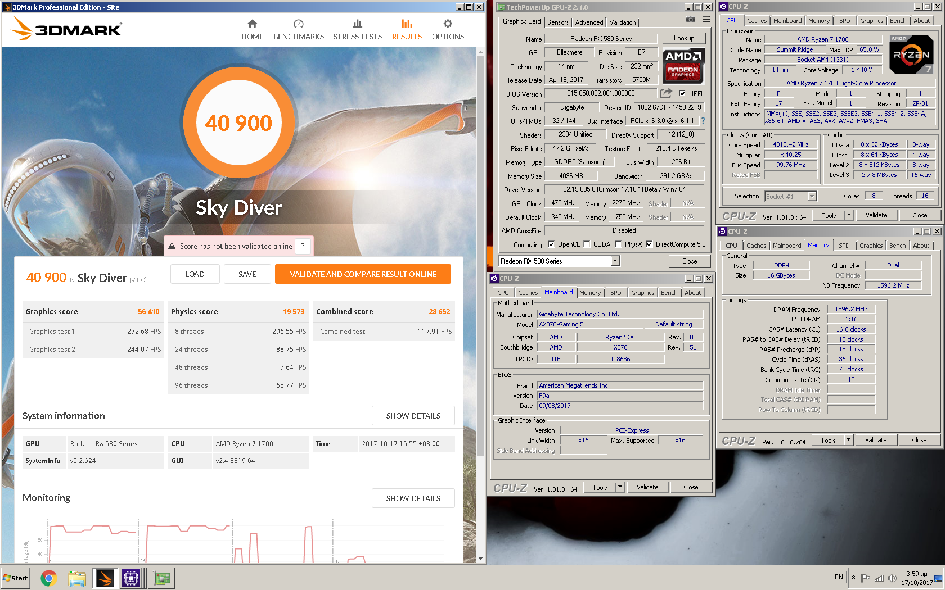The image size is (945, 590).
Task: Click the GPU-Z taskbar icon
Action: [162, 578]
